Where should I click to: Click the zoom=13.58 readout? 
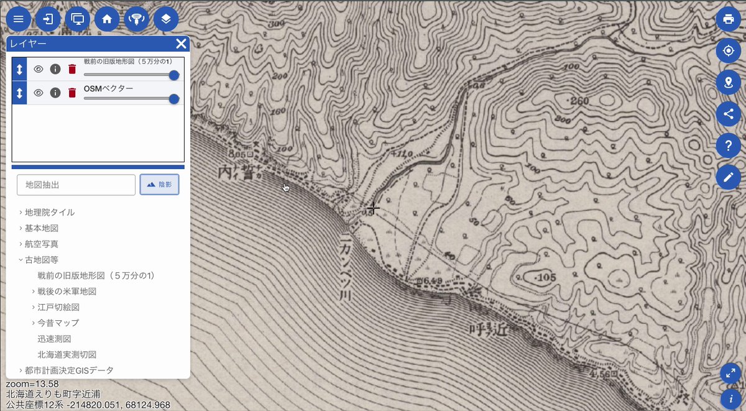coord(32,384)
